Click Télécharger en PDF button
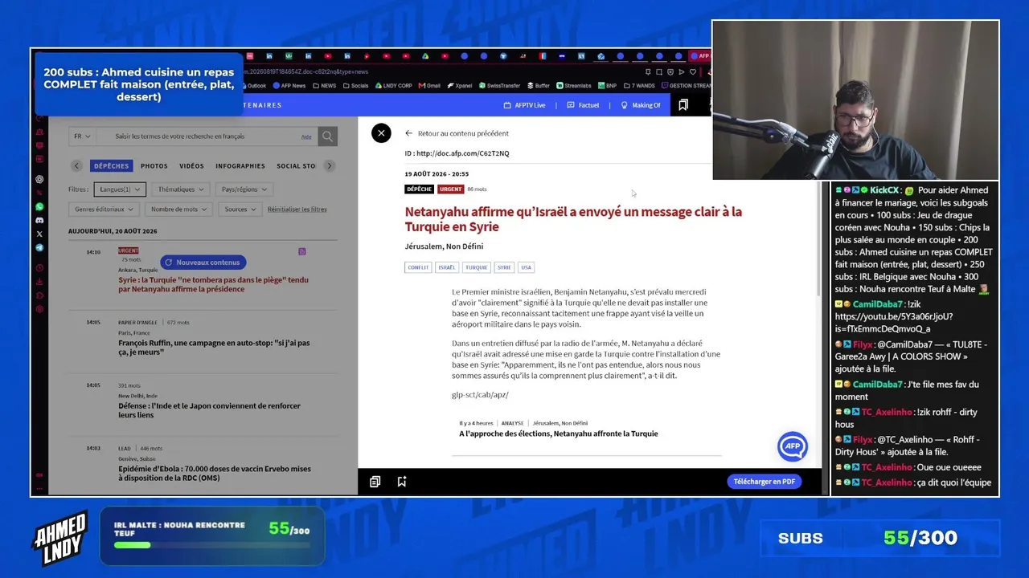Image resolution: width=1029 pixels, height=578 pixels. pos(764,482)
